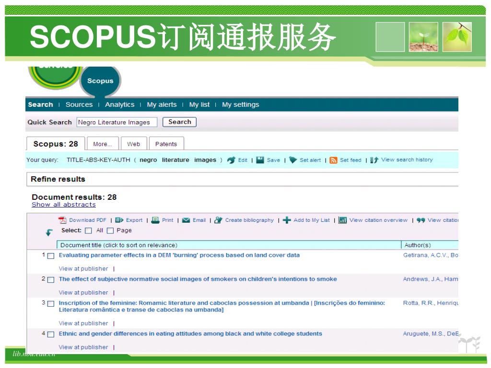491x368 pixels.
Task: Click the Edit query pencil icon
Action: 231,160
